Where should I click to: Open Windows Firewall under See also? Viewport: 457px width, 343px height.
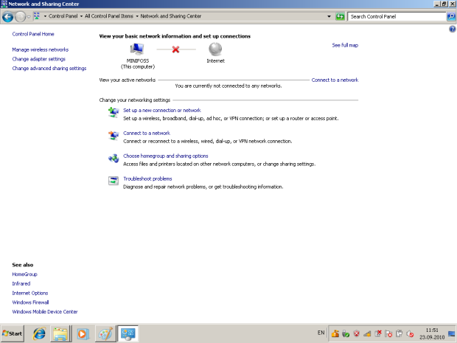30,302
